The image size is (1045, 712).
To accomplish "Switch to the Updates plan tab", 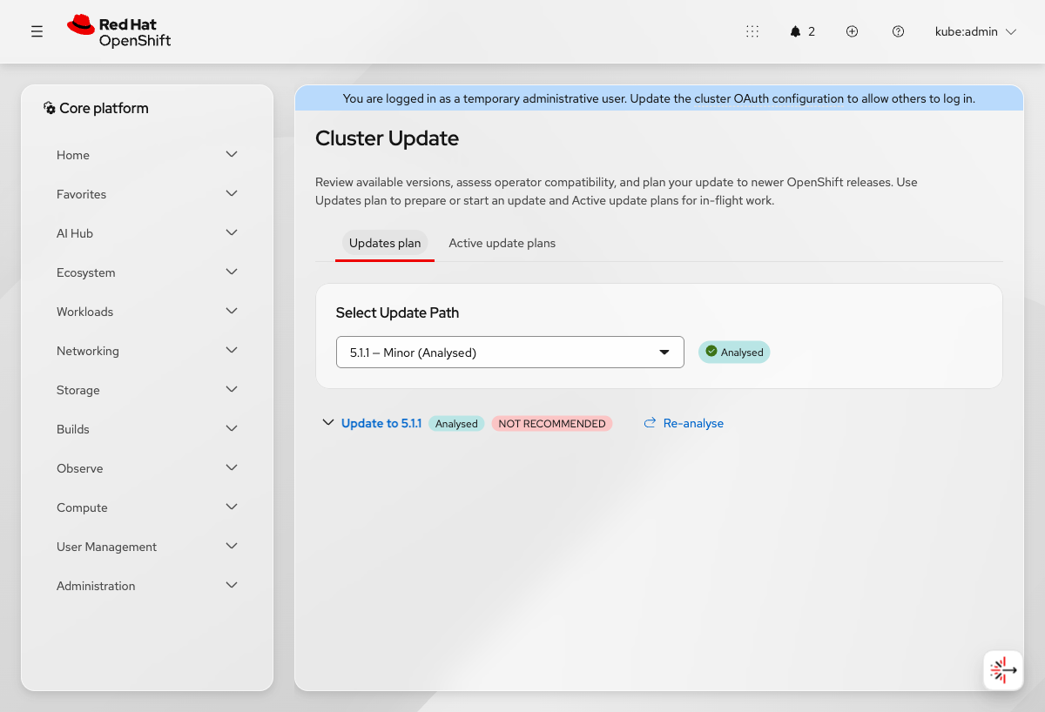I will point(385,243).
